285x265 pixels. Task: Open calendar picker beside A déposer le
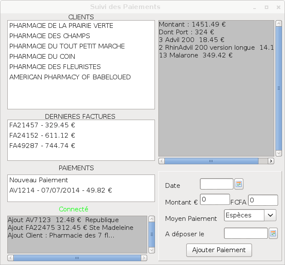click(x=273, y=233)
